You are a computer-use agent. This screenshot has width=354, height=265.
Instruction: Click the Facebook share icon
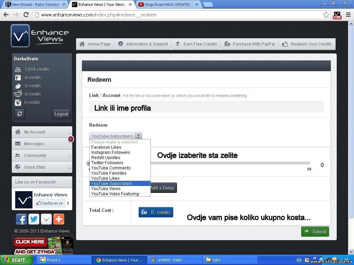[x=21, y=219]
